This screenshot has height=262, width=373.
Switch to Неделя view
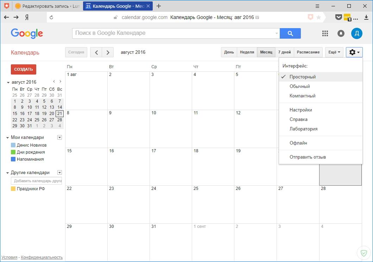tap(247, 52)
